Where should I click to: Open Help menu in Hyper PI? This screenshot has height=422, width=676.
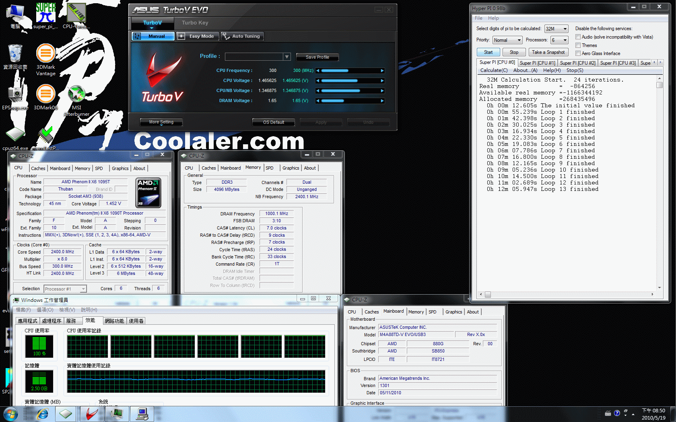[493, 18]
